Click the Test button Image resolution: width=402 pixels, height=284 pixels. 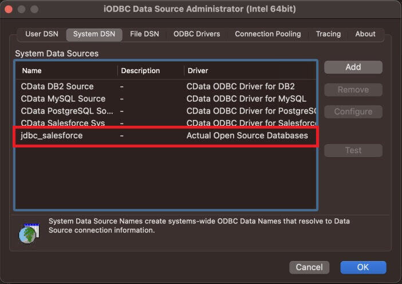tap(353, 150)
